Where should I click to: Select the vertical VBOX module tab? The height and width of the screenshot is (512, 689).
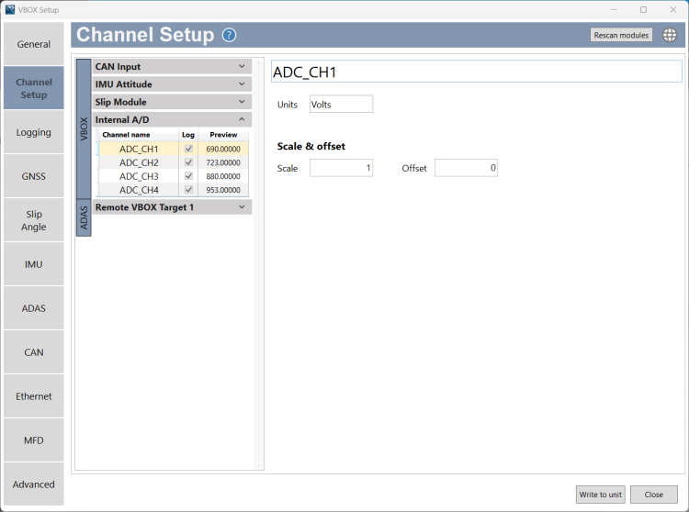tap(84, 128)
